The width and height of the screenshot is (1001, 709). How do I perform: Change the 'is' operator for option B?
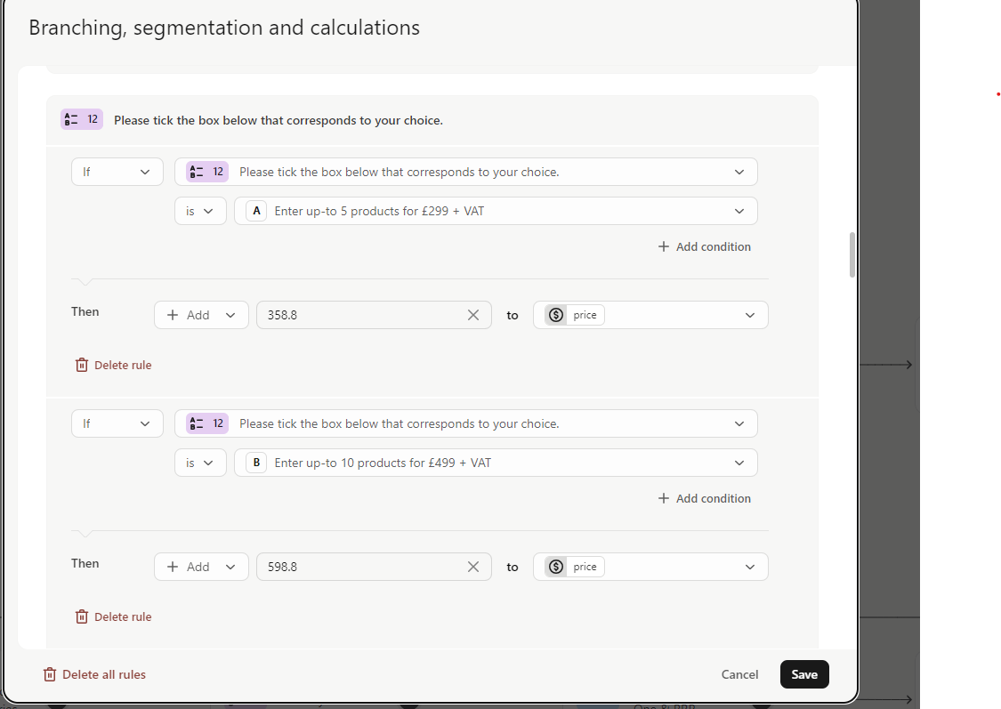click(200, 463)
